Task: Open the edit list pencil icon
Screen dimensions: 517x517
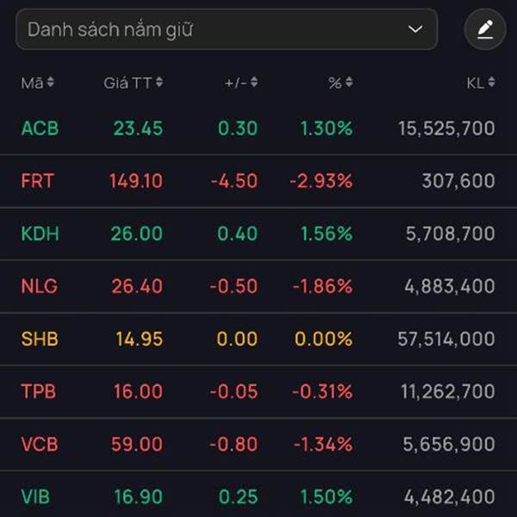Action: pos(485,29)
